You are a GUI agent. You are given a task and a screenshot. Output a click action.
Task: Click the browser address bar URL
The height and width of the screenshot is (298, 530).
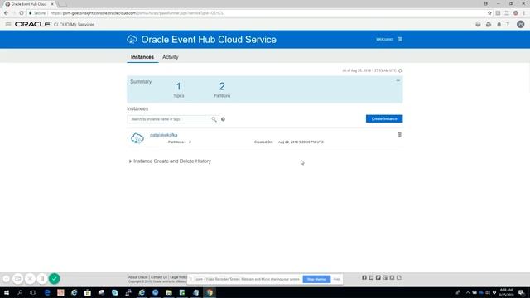(x=137, y=13)
